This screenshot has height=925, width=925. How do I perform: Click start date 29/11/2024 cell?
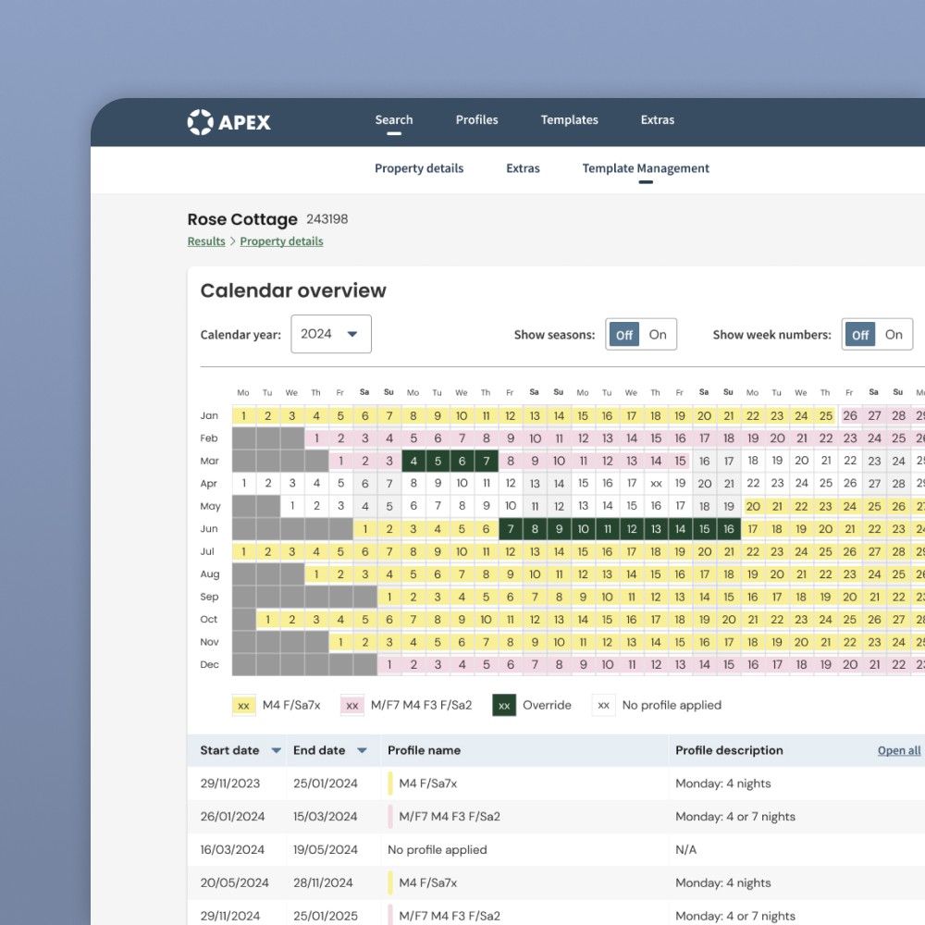pos(230,916)
